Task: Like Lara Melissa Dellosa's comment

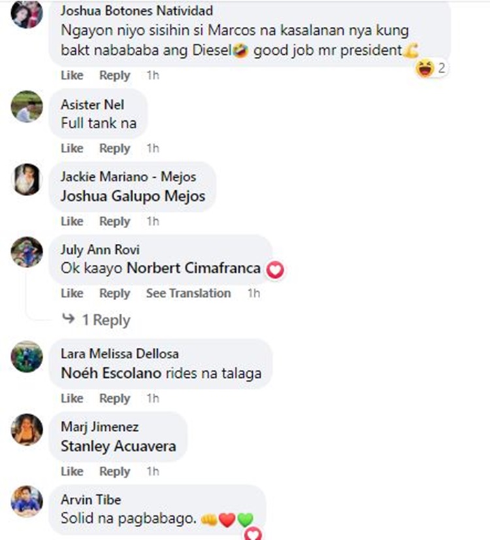Action: pos(72,398)
